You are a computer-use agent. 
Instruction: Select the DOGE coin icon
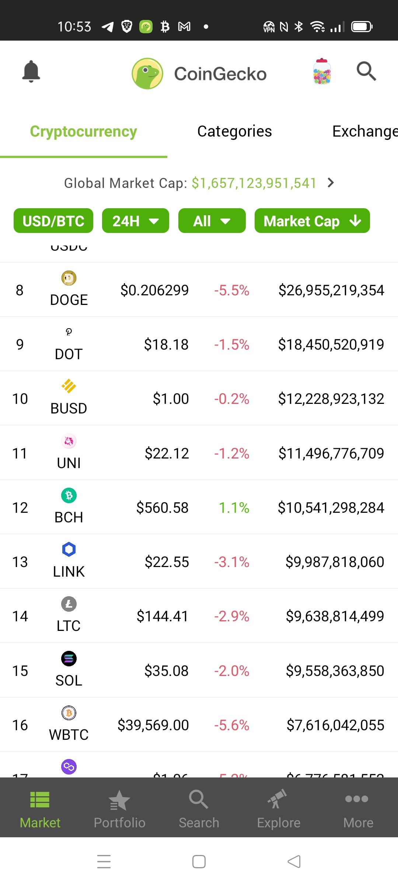69,278
